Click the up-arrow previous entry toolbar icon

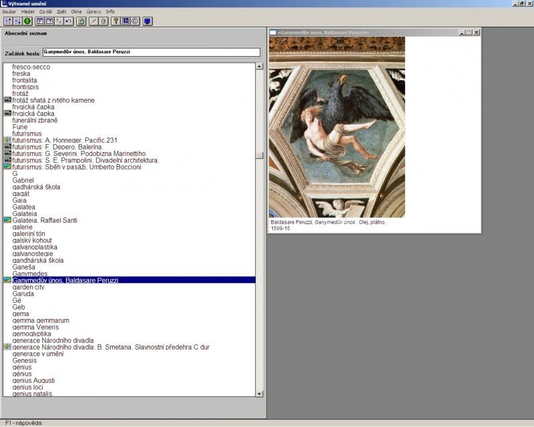click(8, 21)
